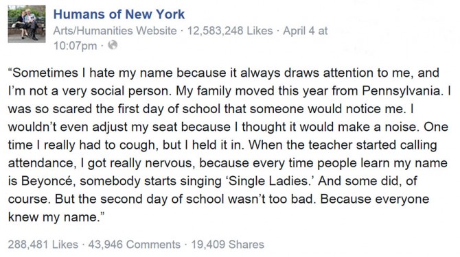View the 288,481 Likes on the post
Viewport: 460px width, 257px height.
[43, 244]
